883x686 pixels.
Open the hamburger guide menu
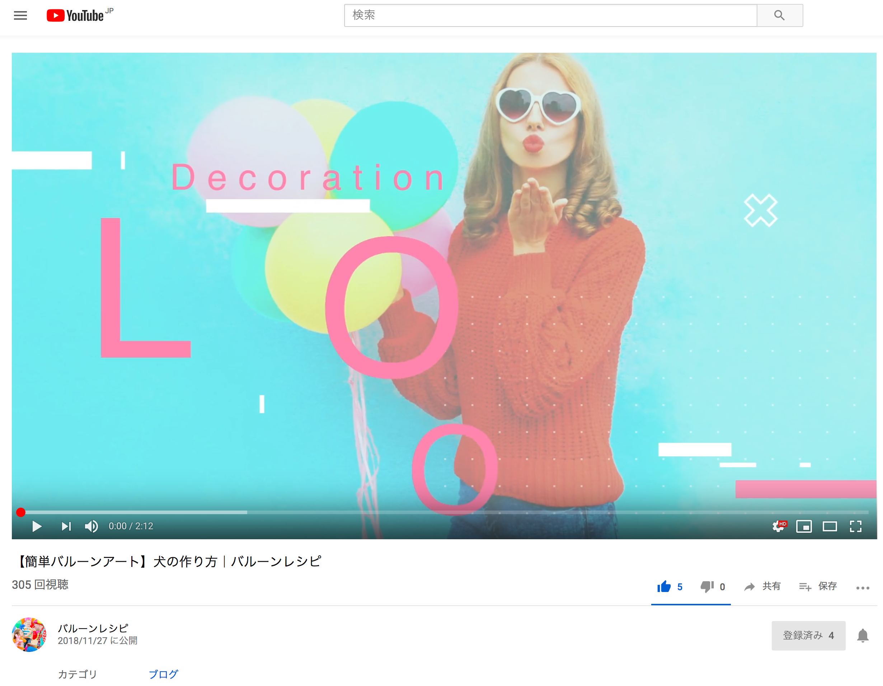pyautogui.click(x=20, y=15)
